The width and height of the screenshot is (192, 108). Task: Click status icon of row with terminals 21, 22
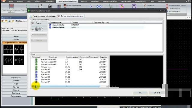point(36,72)
